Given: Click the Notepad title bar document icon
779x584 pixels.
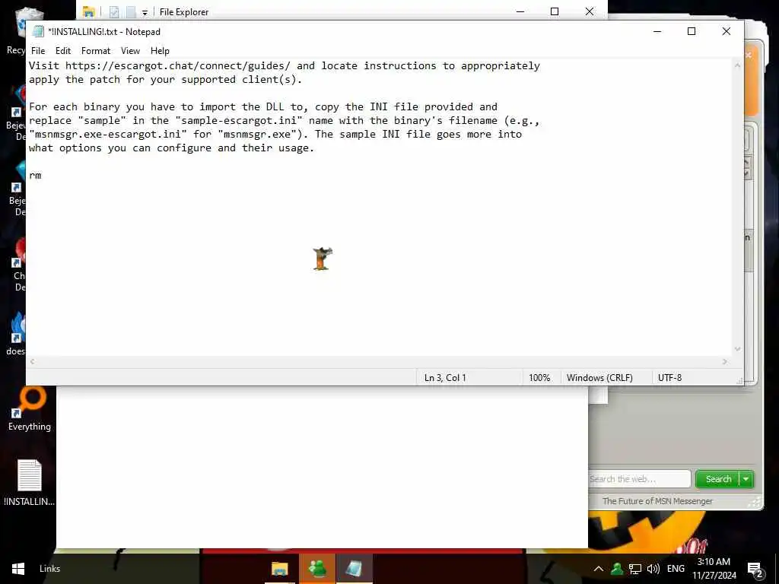Looking at the screenshot, I should [x=38, y=31].
